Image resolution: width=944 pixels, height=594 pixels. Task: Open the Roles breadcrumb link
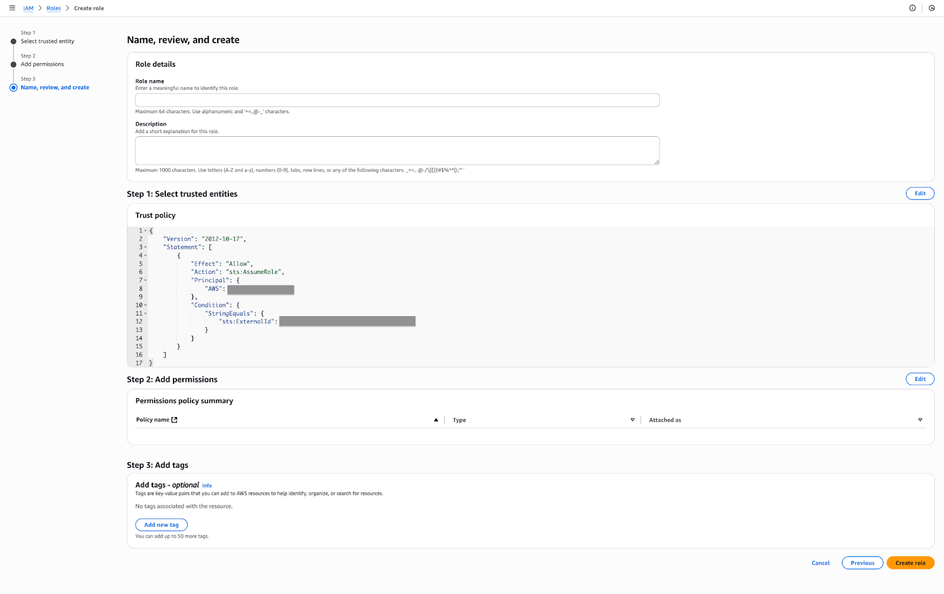tap(54, 8)
